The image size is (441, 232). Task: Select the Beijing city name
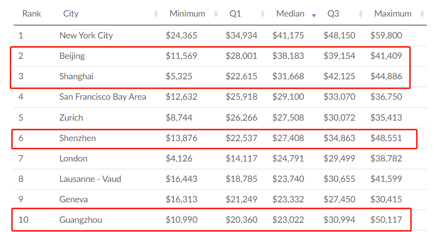click(72, 56)
